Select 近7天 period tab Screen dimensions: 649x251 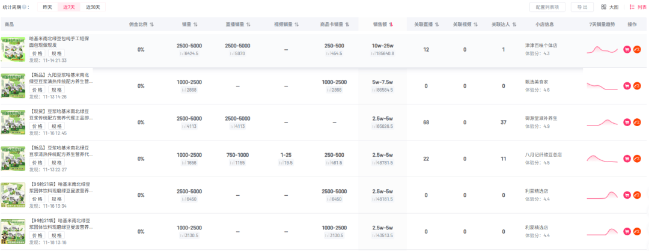coord(69,7)
